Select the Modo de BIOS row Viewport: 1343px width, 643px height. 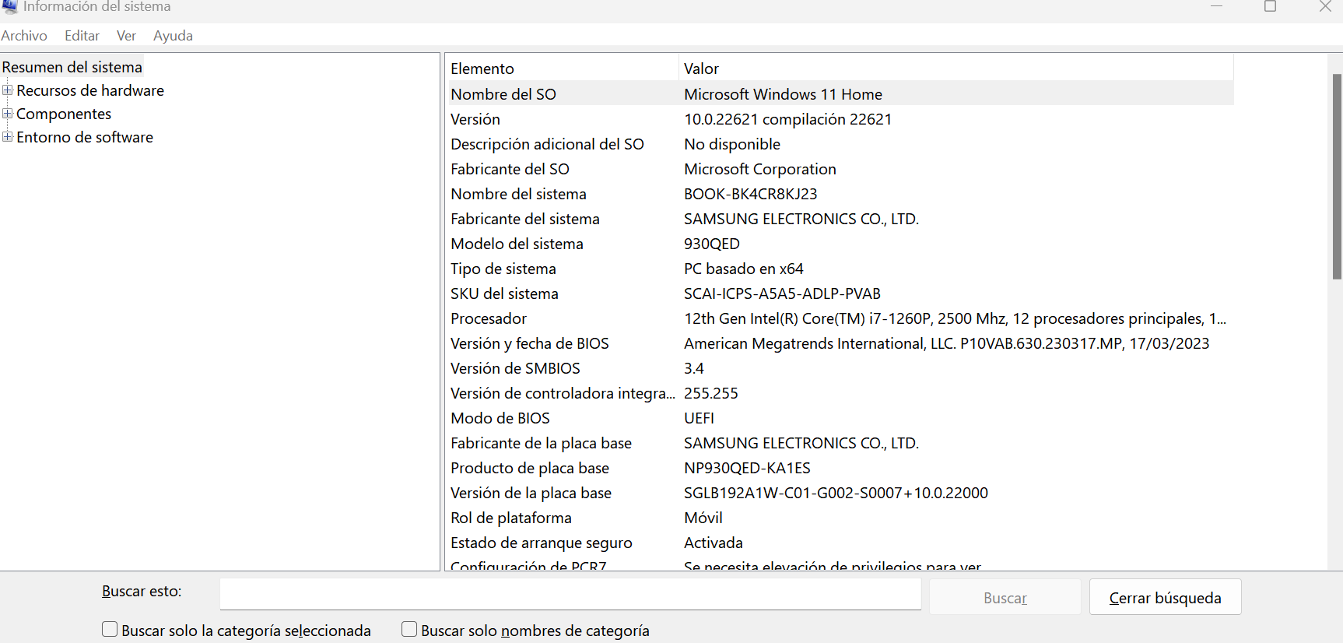[x=840, y=418]
